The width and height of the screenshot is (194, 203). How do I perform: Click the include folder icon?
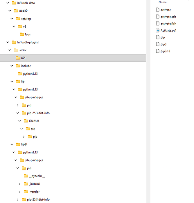18,66
